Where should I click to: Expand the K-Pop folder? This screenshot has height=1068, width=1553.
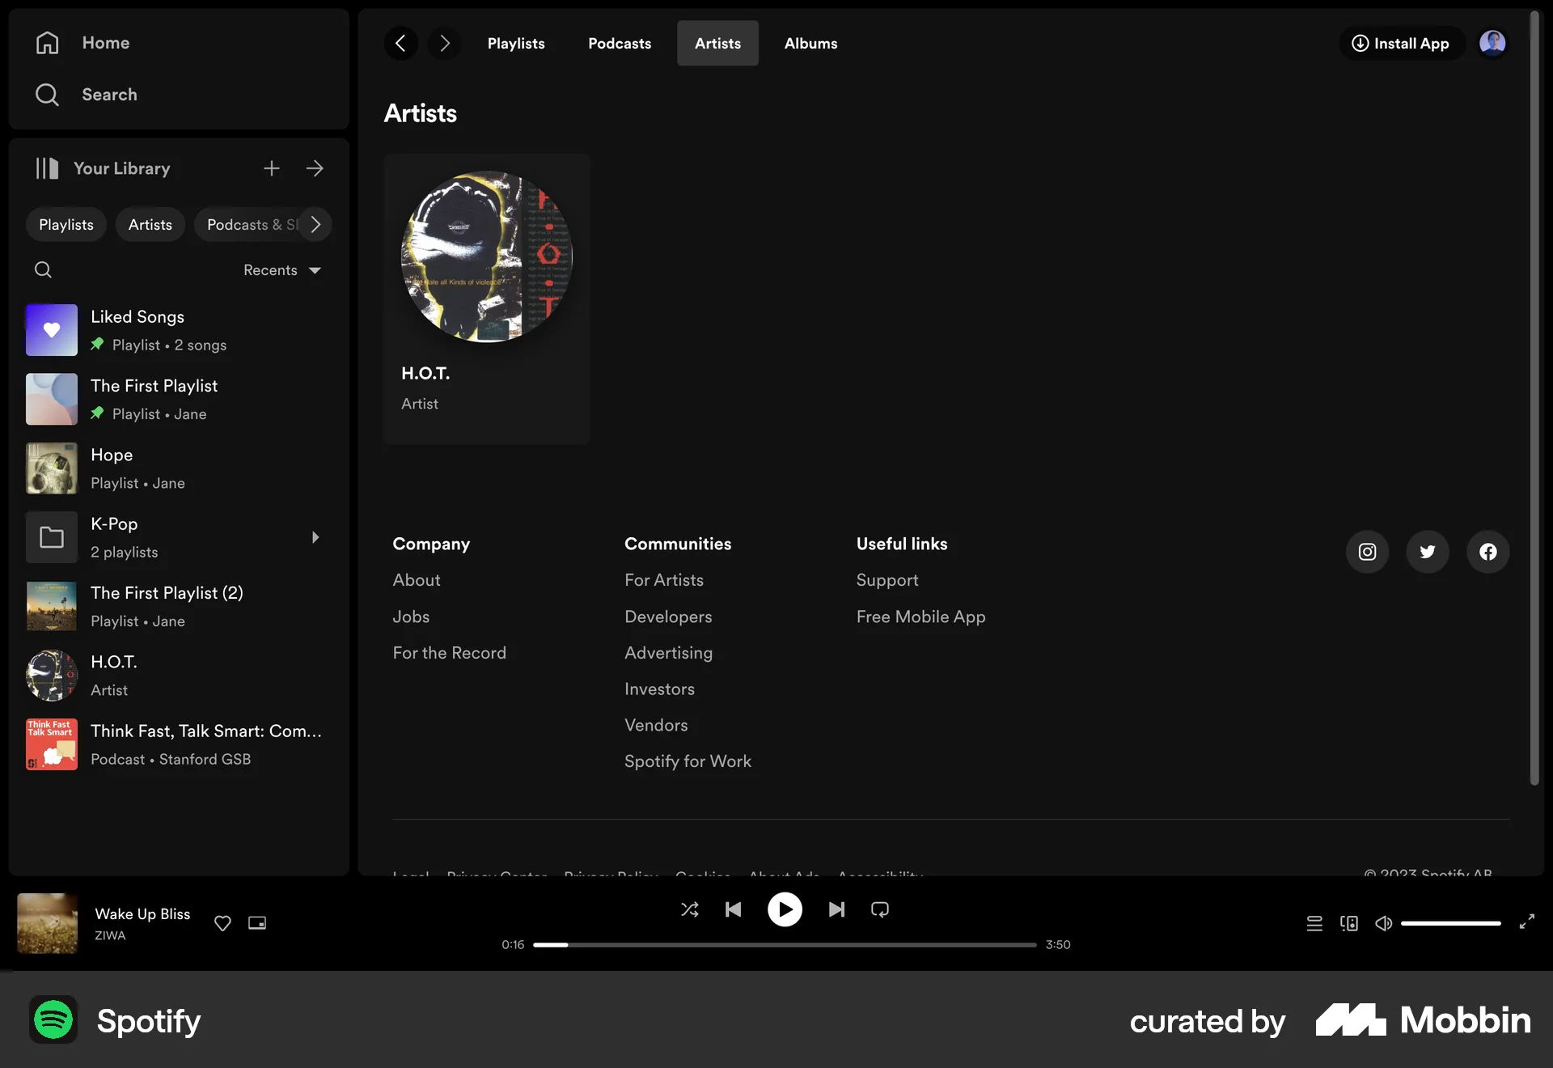(x=315, y=537)
